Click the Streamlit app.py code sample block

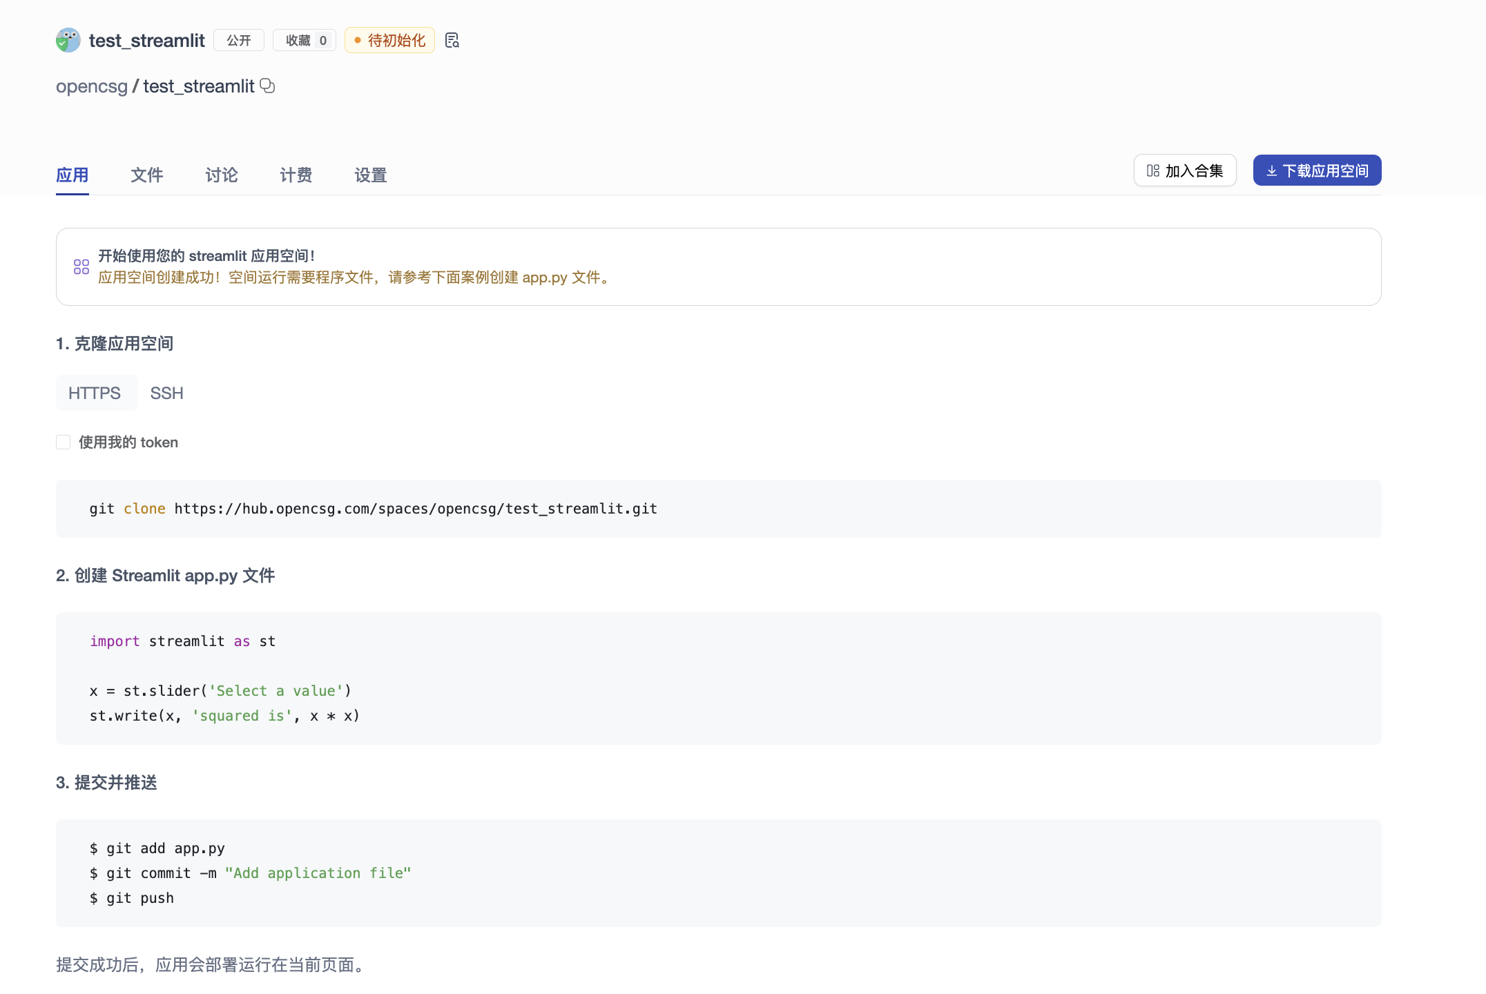click(718, 678)
